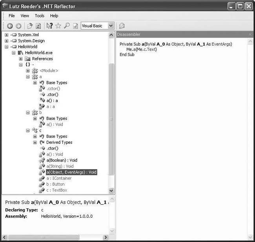Select the a() : a method
The width and height of the screenshot is (255, 242).
52,101
